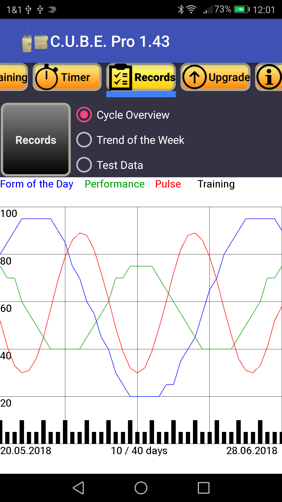
Task: Tap the black Training legend label
Action: [x=216, y=184]
